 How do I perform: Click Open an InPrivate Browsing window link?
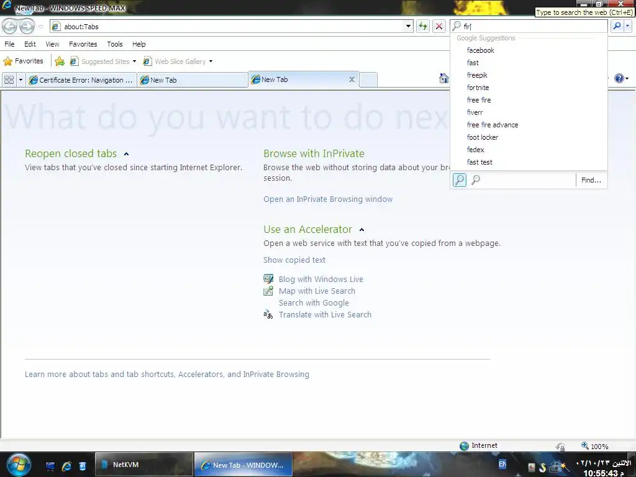click(x=328, y=199)
